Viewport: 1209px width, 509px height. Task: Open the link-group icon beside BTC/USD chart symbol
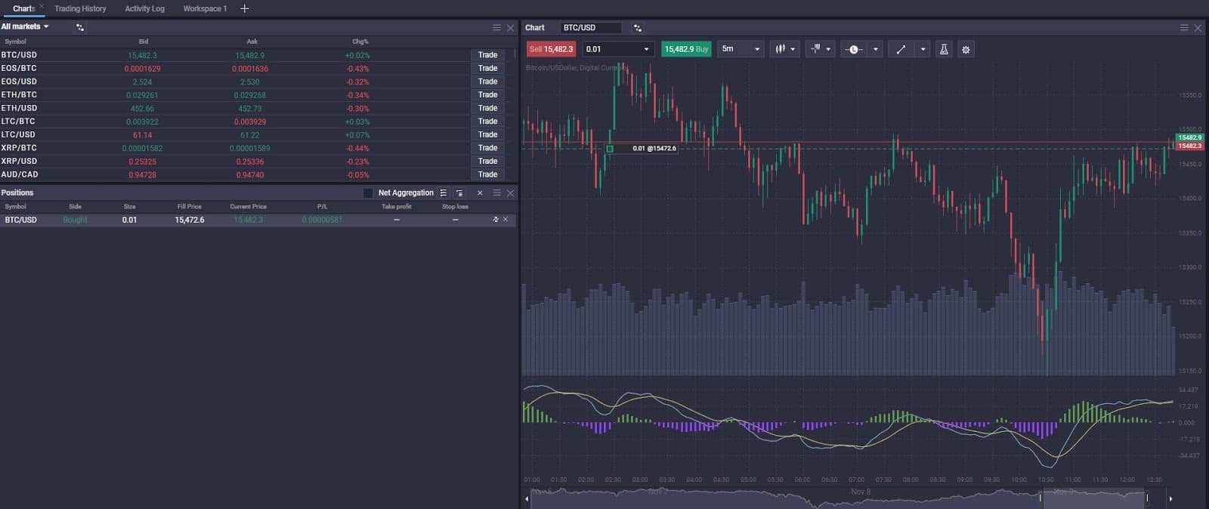pyautogui.click(x=638, y=28)
